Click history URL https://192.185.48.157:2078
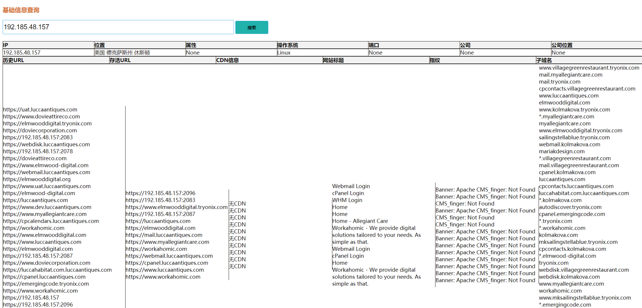This screenshot has height=308, width=642. (38, 151)
